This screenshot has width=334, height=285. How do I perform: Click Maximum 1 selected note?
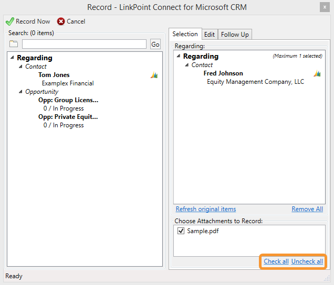pyautogui.click(x=297, y=56)
